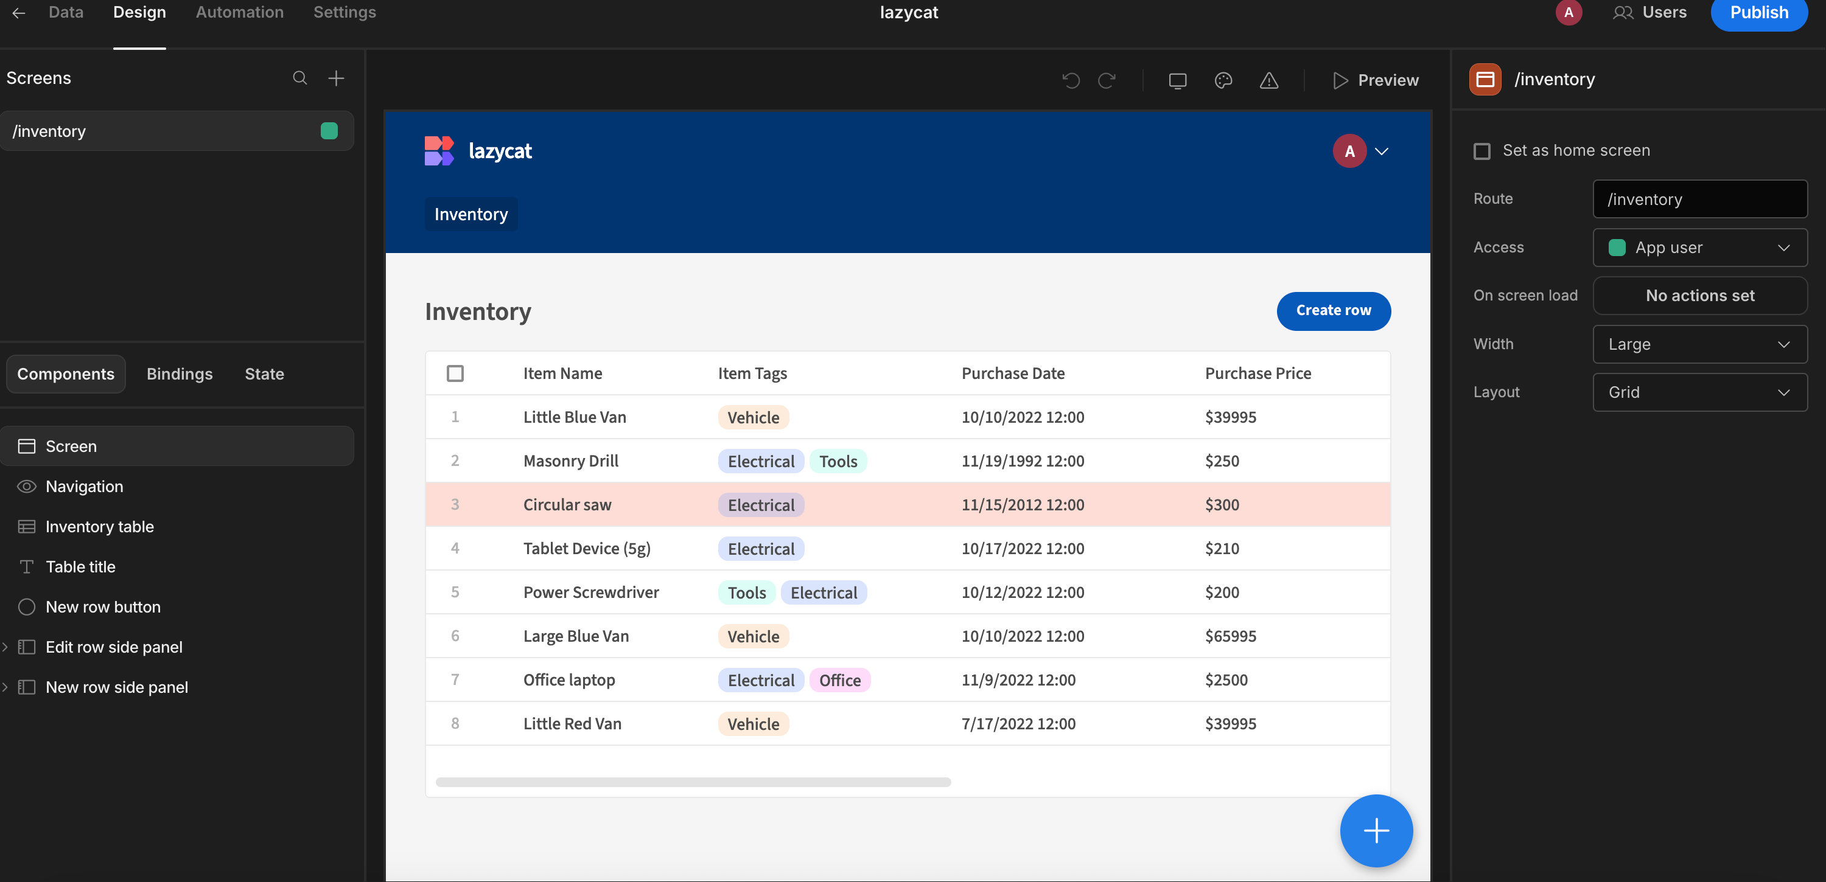Open user menu chevron in app header

[1382, 151]
